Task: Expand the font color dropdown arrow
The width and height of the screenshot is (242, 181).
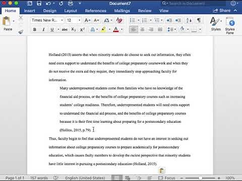Action: pyautogui.click(x=122, y=30)
